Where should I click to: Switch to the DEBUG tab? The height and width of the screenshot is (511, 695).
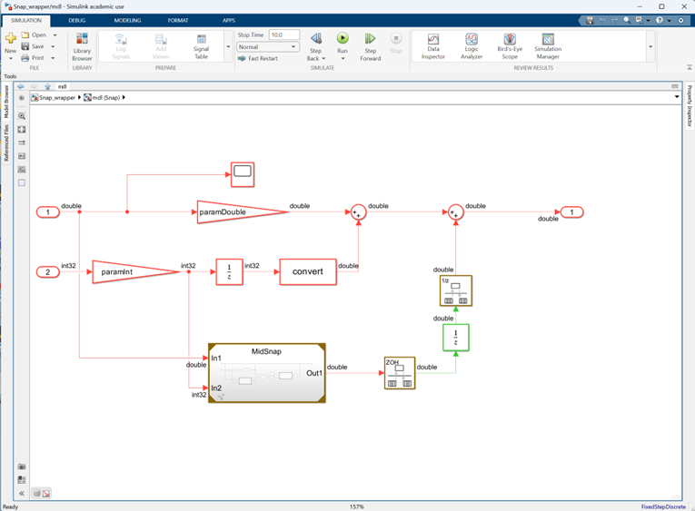[x=77, y=19]
